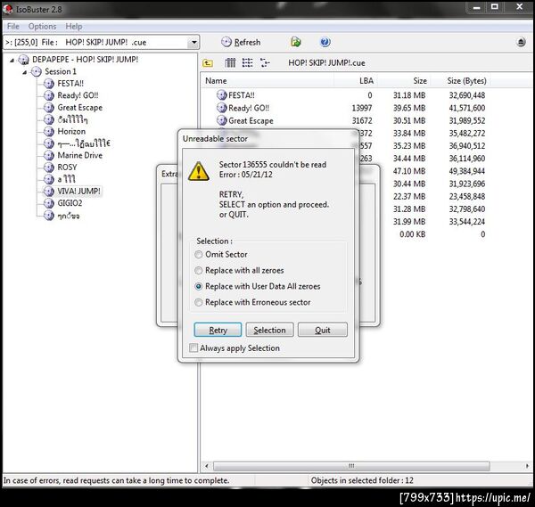Image resolution: width=535 pixels, height=507 pixels.
Task: Collapse the Session 1 tree node
Action: coord(25,72)
